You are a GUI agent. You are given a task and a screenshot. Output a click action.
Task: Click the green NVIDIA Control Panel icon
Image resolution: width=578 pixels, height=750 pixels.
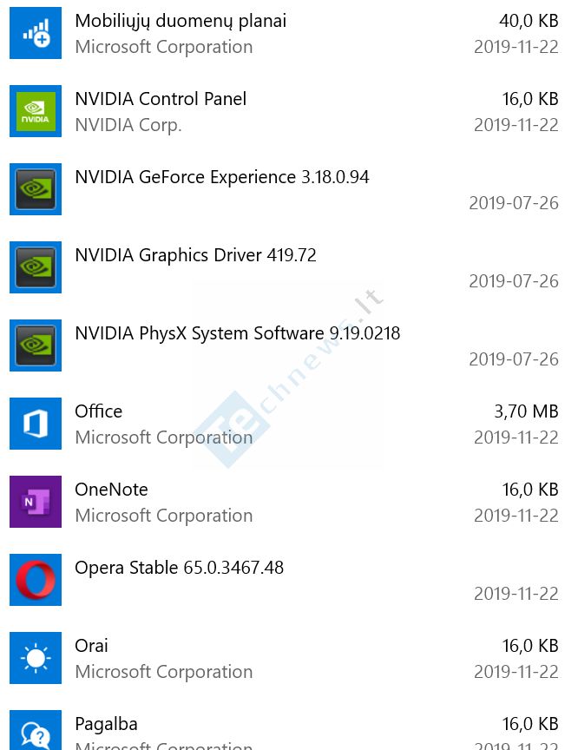point(36,111)
